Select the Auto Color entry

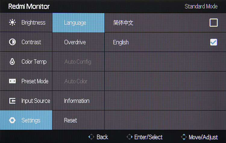click(x=76, y=81)
